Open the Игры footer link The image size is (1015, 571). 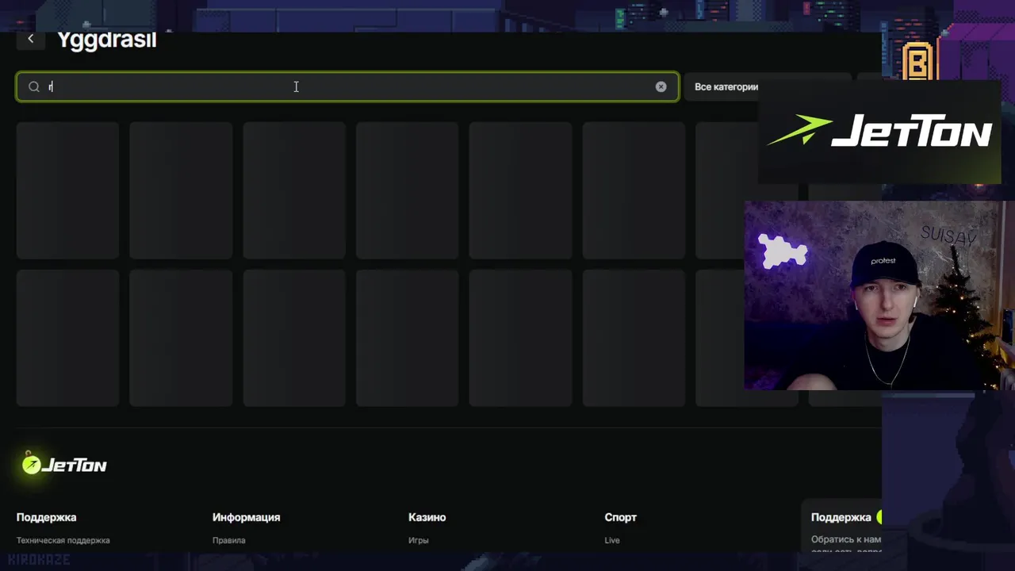419,540
